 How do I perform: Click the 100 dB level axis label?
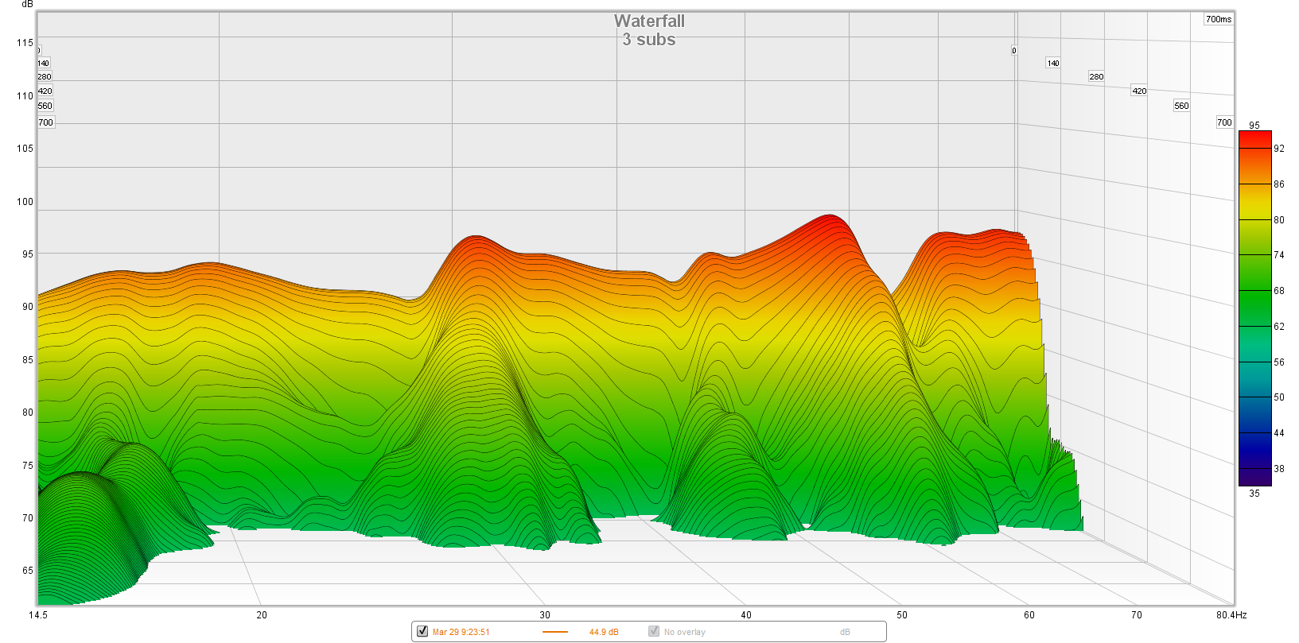coord(25,201)
